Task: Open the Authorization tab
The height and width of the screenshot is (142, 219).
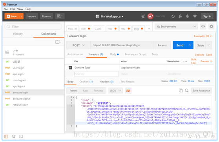Action: 75,54
